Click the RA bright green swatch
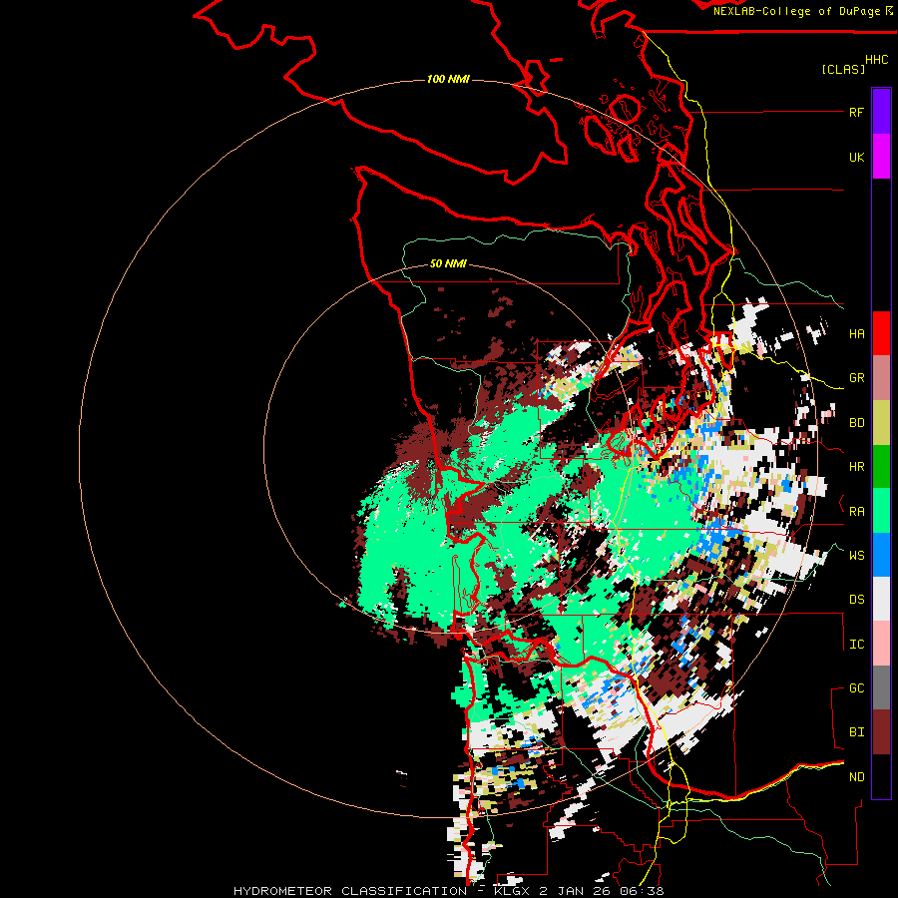 tap(881, 511)
